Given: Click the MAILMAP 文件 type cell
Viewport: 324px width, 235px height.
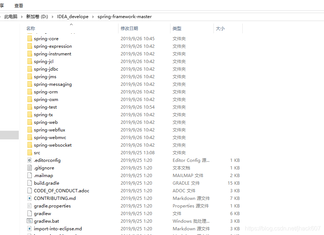Looking at the screenshot, I should 188,176.
